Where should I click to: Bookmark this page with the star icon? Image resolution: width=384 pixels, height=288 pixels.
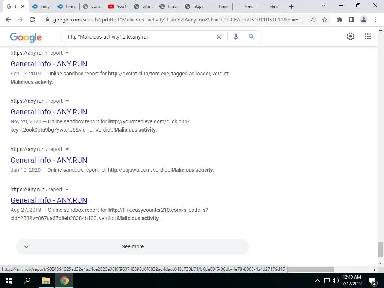(325, 19)
